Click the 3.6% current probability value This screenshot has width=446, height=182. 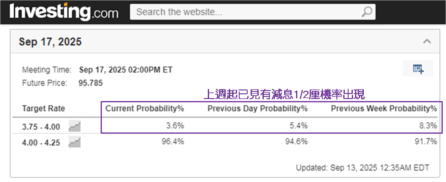pyautogui.click(x=175, y=126)
